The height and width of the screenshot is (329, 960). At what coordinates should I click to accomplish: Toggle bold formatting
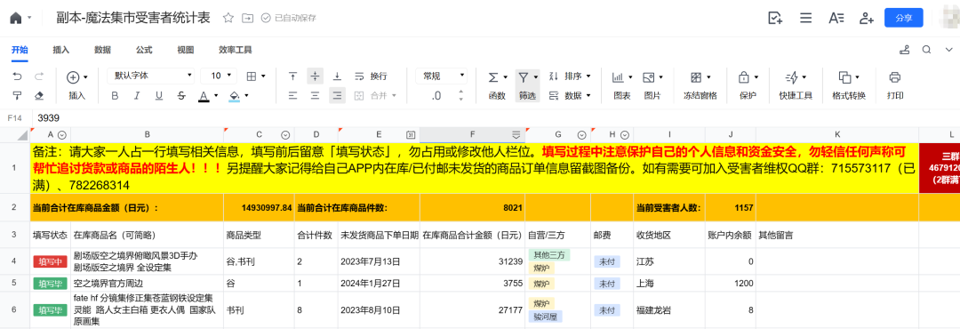(115, 95)
